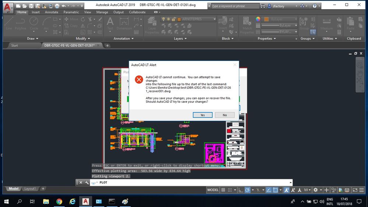Add a new drawing tab with plus
The height and width of the screenshot is (207, 368).
point(107,46)
